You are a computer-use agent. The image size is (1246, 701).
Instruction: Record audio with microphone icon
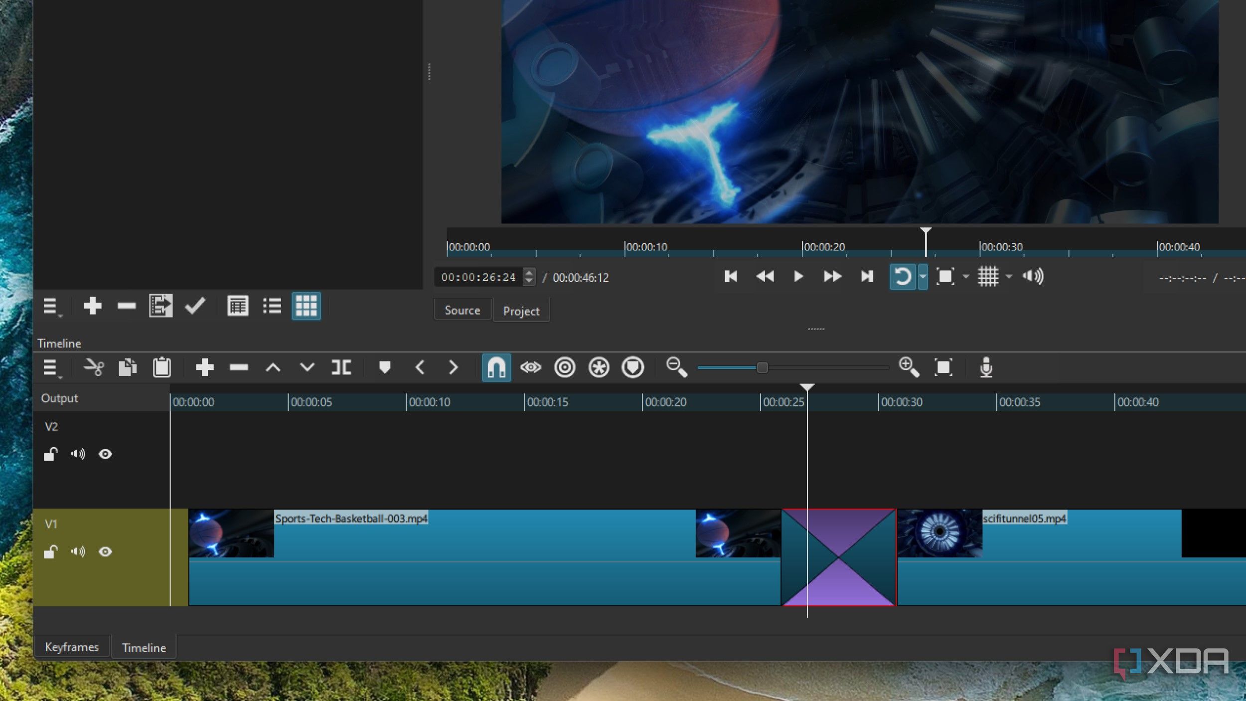(986, 367)
